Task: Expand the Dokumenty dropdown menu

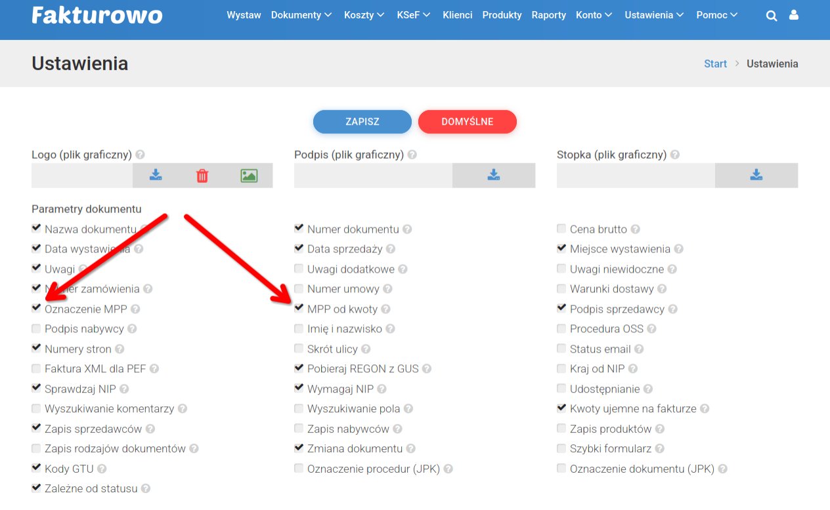Action: click(301, 15)
